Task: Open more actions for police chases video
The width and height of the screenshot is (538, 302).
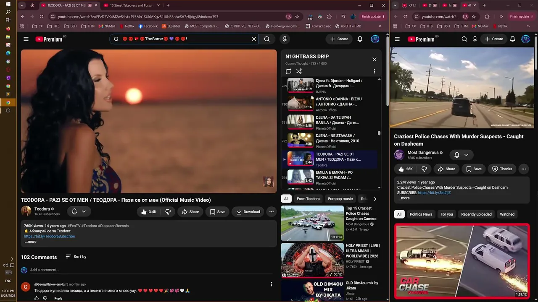Action: [x=524, y=169]
